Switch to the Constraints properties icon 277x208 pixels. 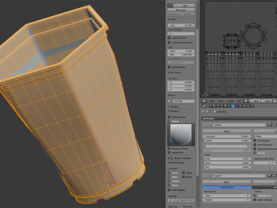point(229,106)
